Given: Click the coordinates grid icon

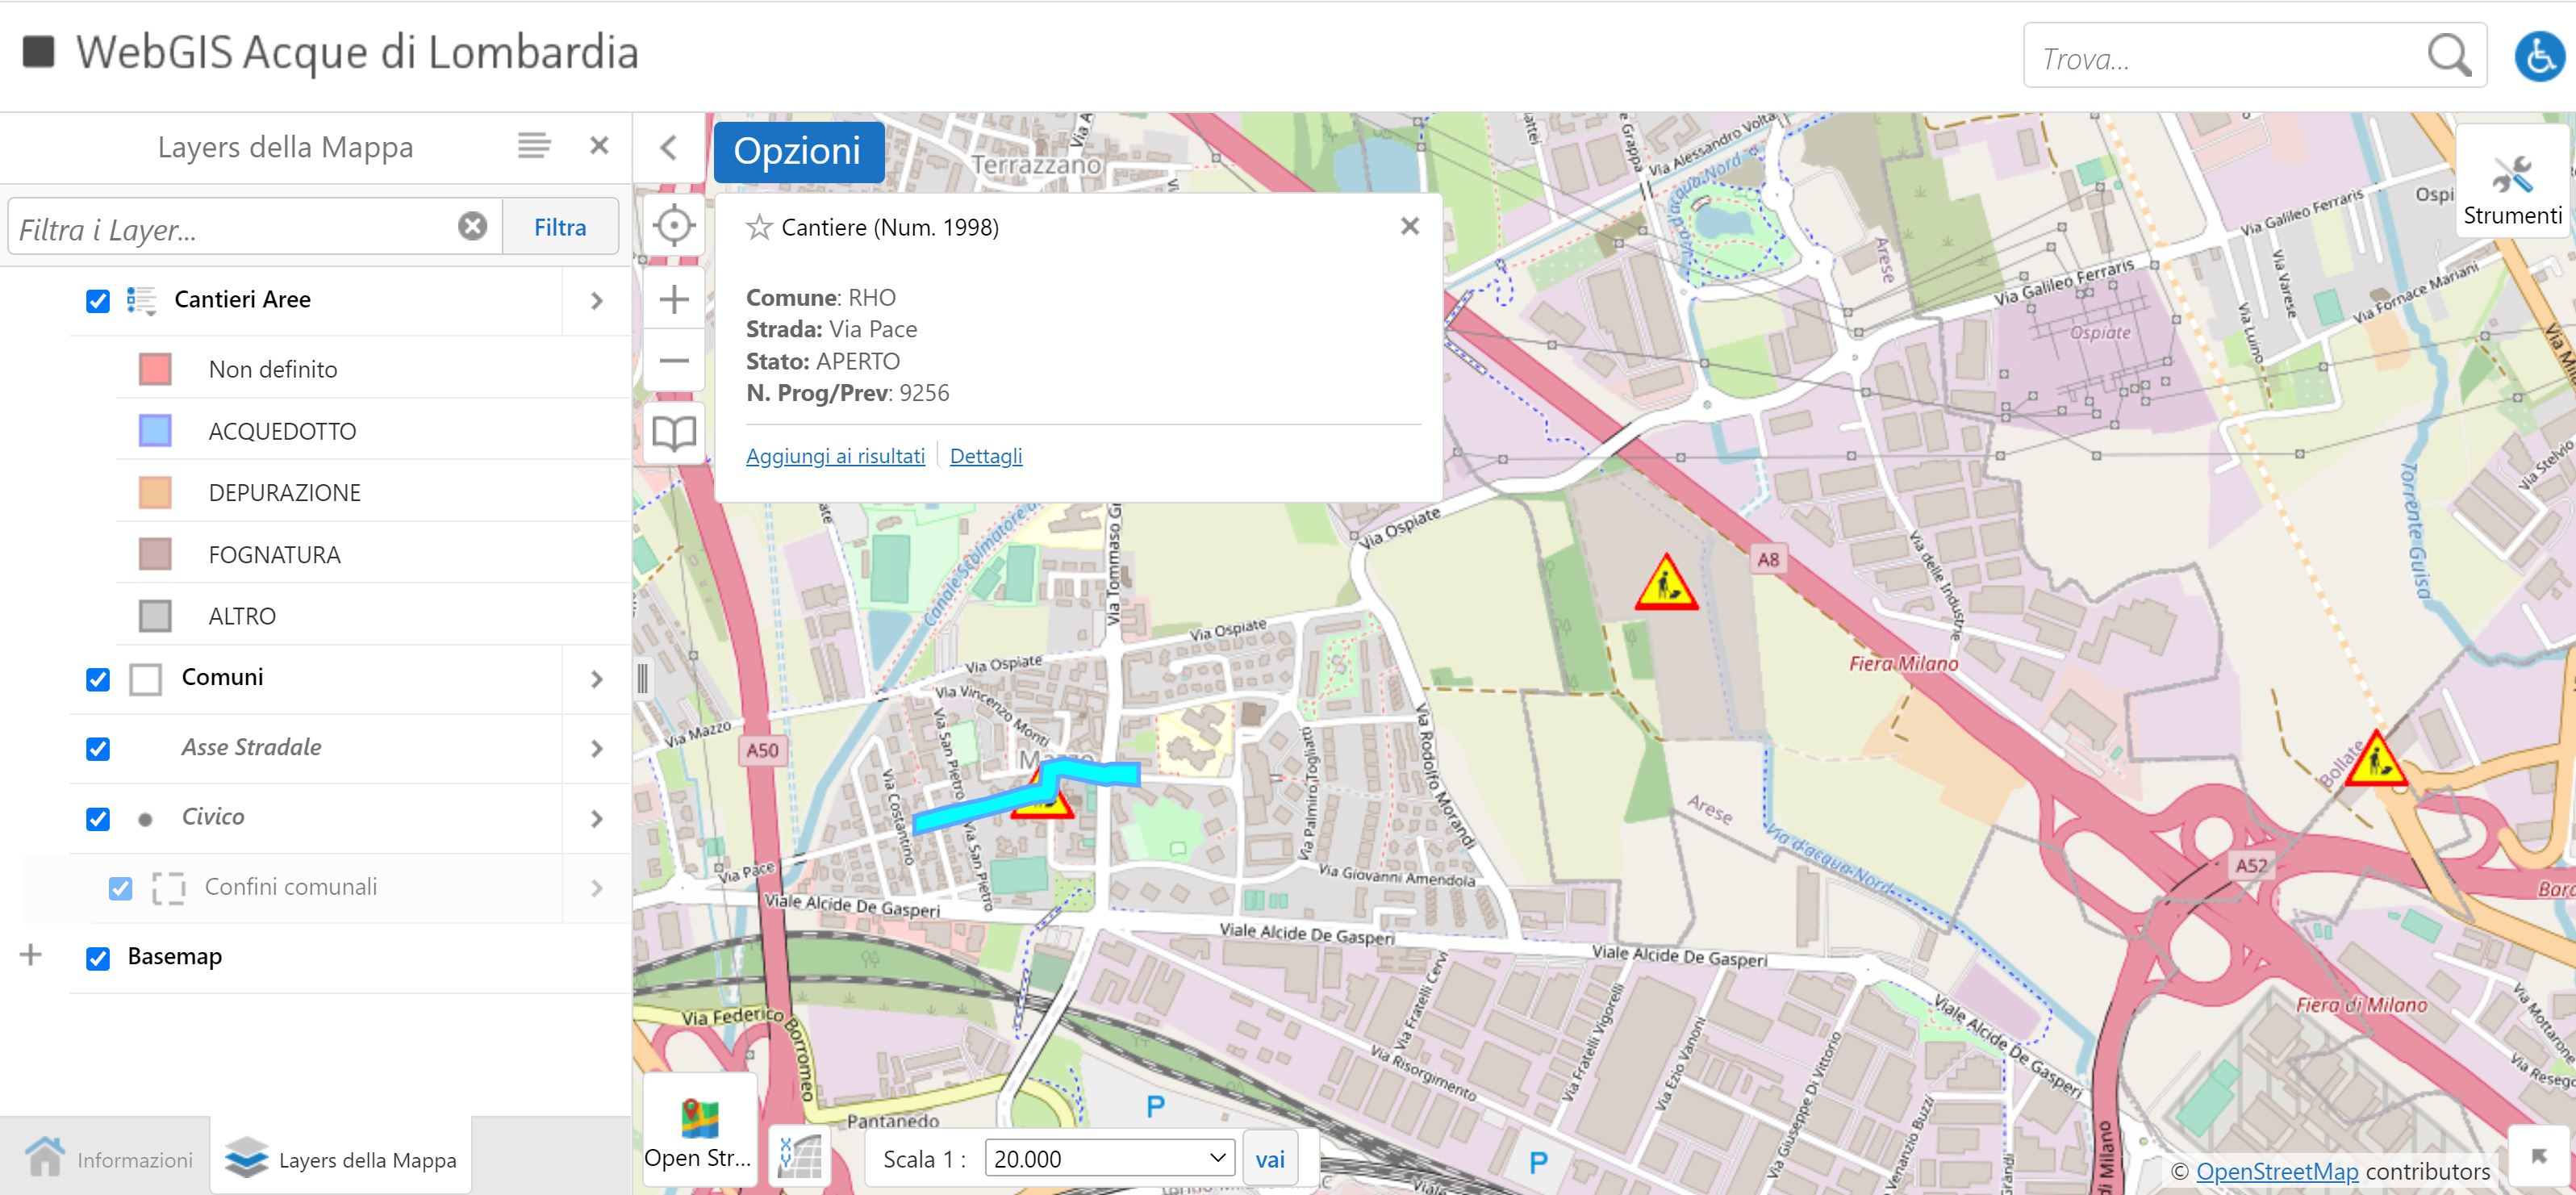Looking at the screenshot, I should (x=800, y=1157).
